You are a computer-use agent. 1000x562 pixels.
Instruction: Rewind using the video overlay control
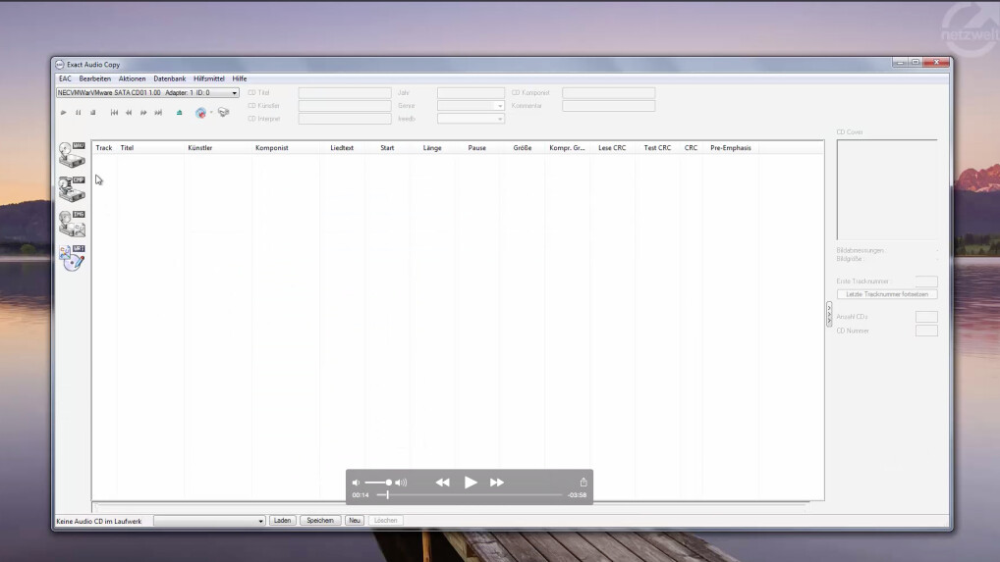(443, 483)
